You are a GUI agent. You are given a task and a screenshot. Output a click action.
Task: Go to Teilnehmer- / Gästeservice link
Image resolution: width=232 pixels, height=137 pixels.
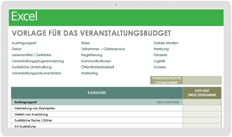tap(103, 49)
